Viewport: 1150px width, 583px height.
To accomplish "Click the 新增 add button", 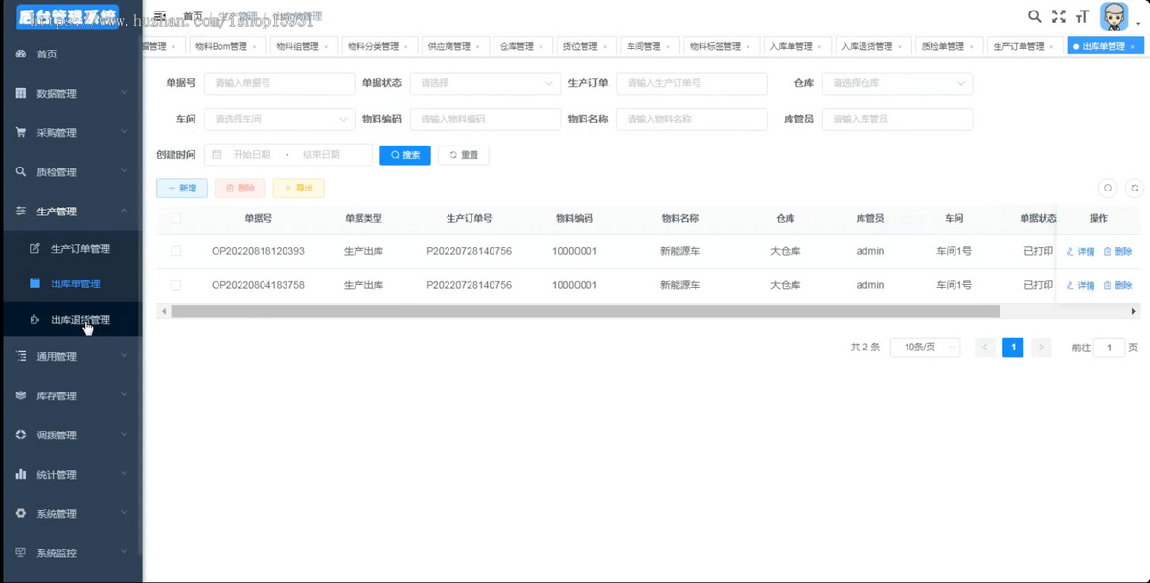I will coord(182,189).
